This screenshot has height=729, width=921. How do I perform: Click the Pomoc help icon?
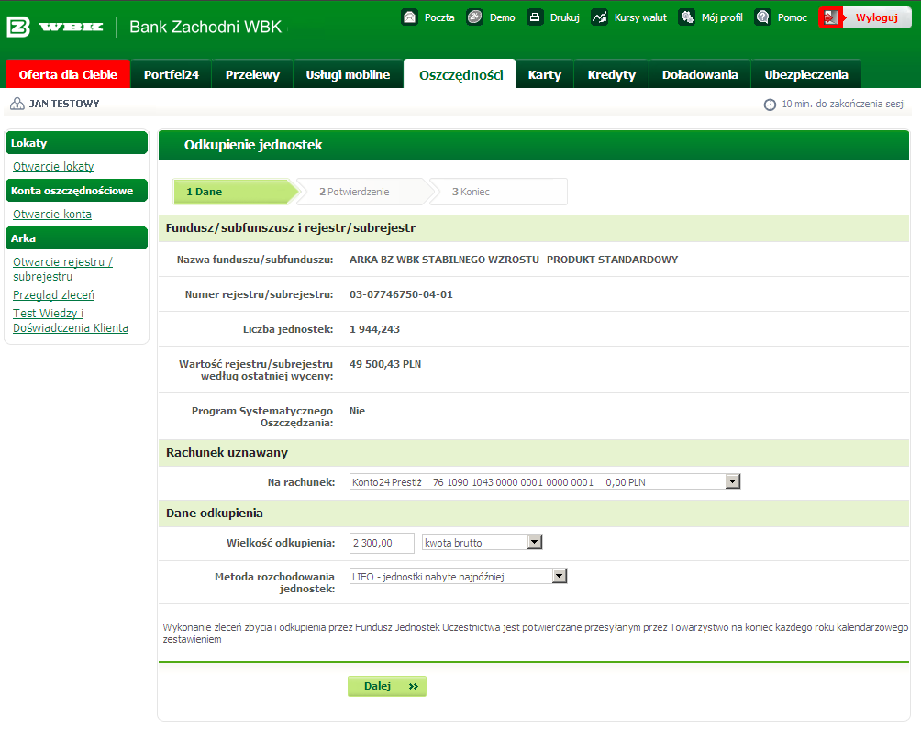[x=762, y=17]
